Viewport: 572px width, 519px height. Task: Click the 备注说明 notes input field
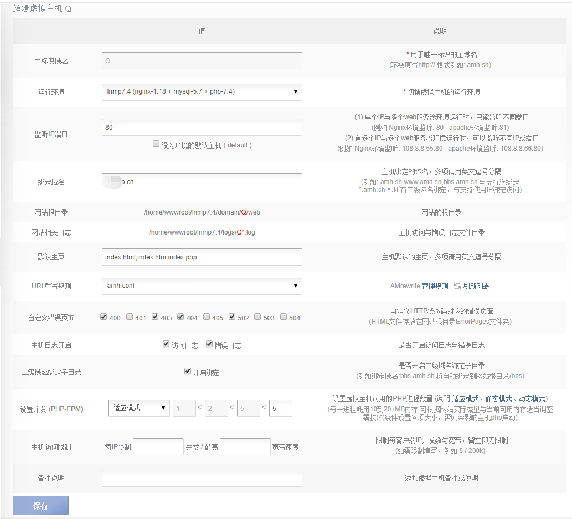tap(202, 478)
